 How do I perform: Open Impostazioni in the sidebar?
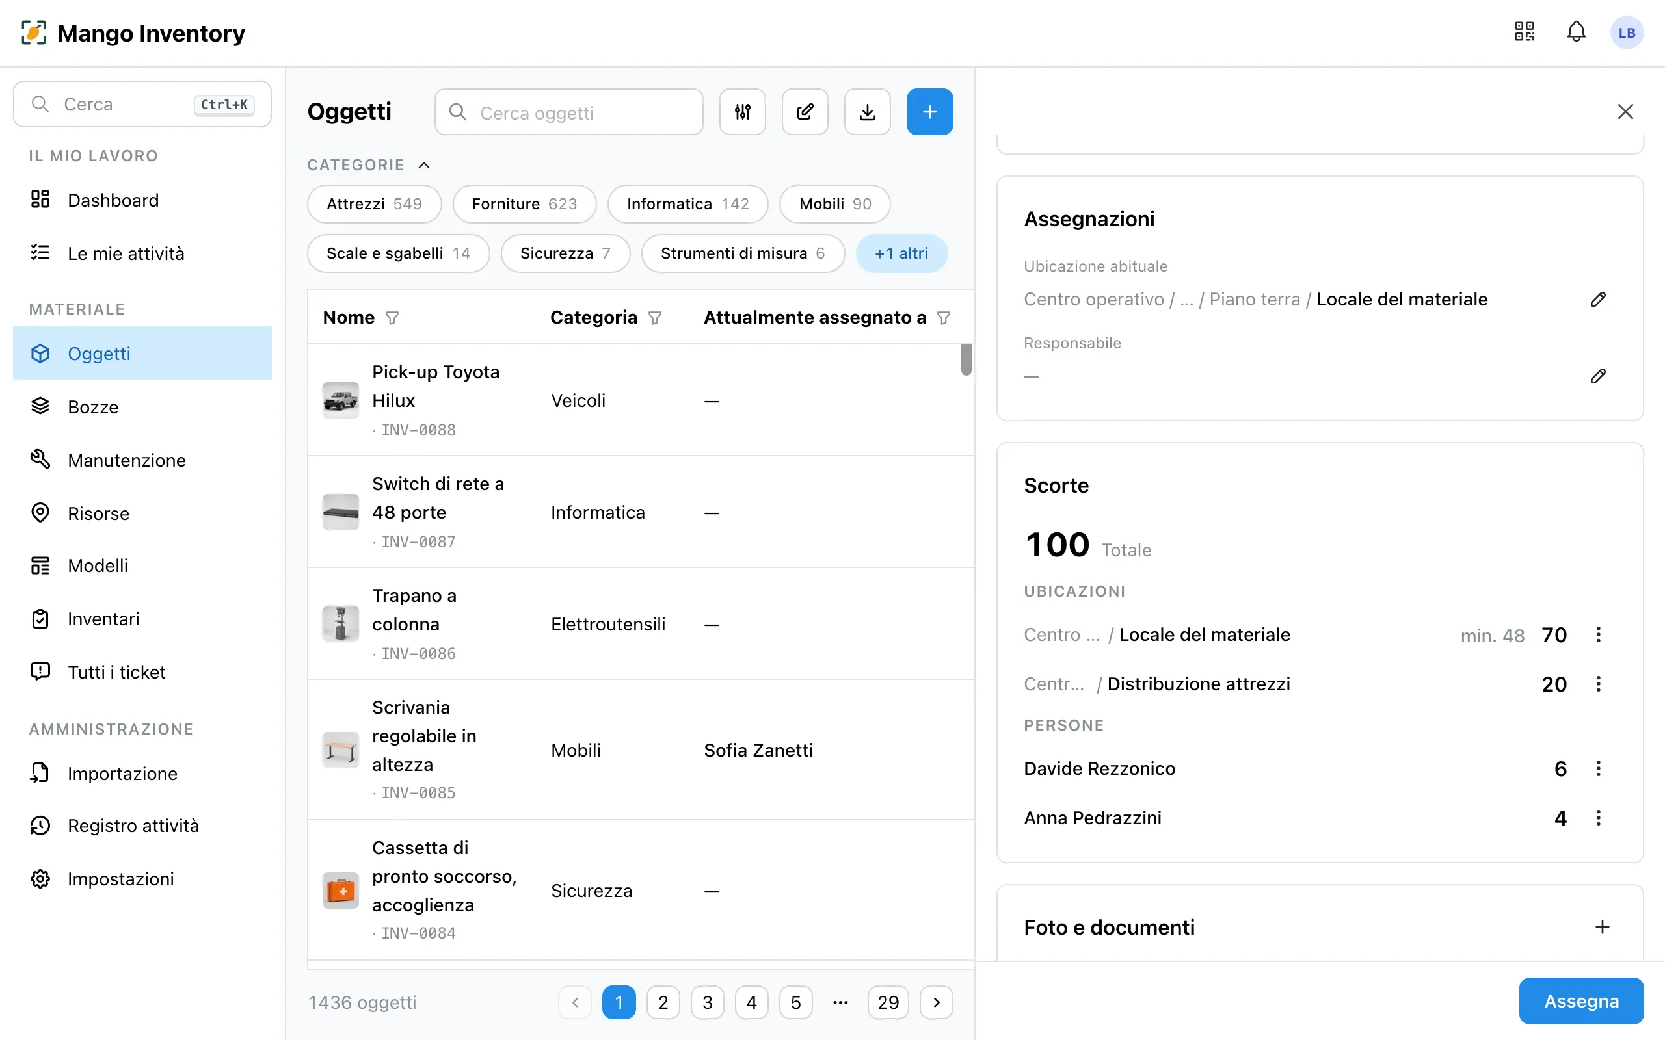142,879
